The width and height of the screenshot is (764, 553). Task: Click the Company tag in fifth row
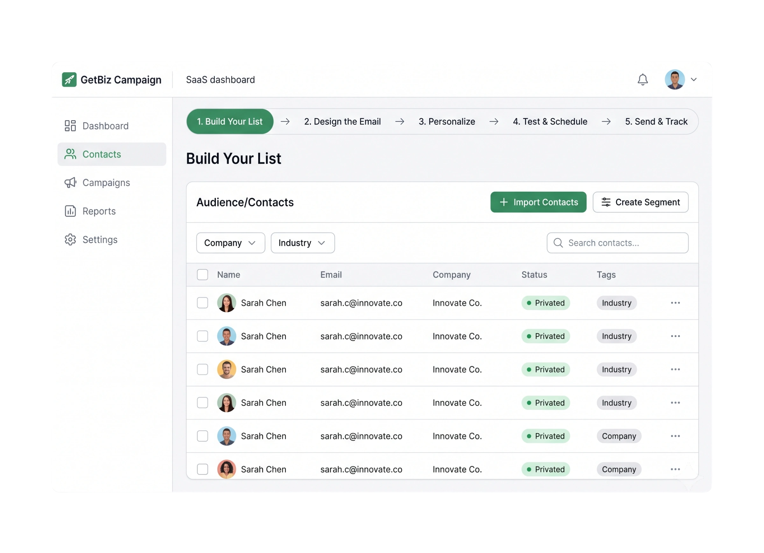pos(619,436)
